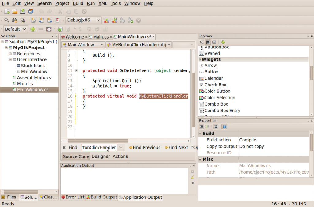Viewport: 314px width, 207px height.
Task: Switch to the Designer view tab
Action: coord(101,156)
